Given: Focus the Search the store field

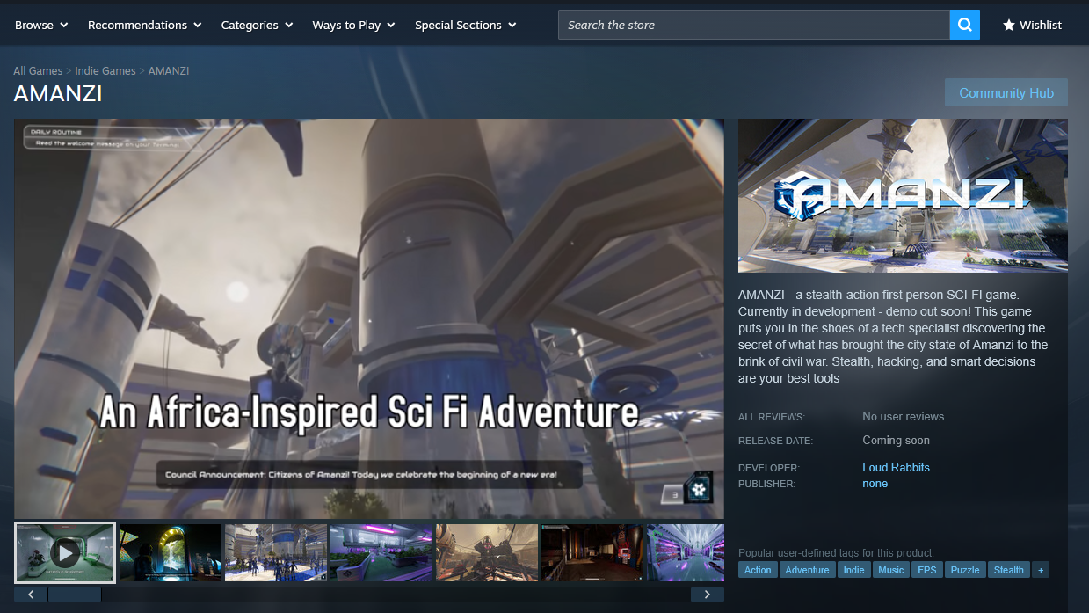Looking at the screenshot, I should 754,25.
